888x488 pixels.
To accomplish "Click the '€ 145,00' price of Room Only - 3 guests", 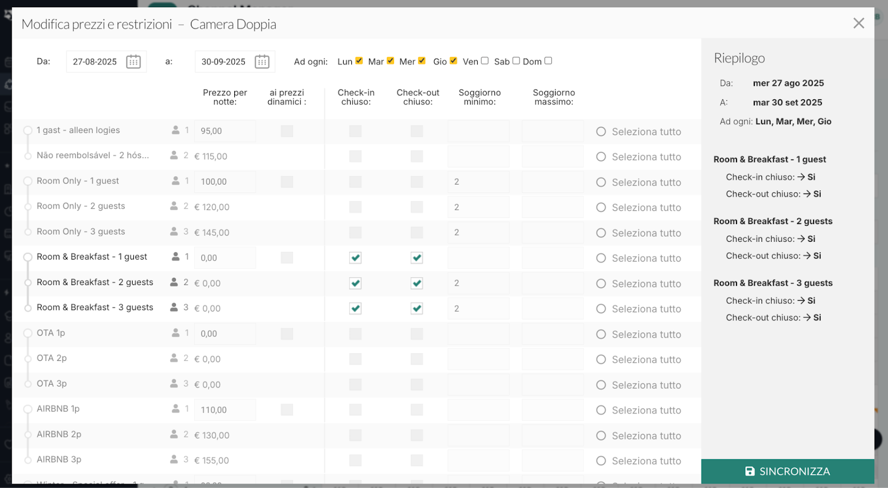I will (x=211, y=232).
